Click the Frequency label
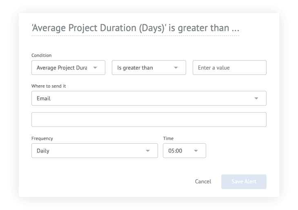The width and height of the screenshot is (298, 210). (42, 138)
